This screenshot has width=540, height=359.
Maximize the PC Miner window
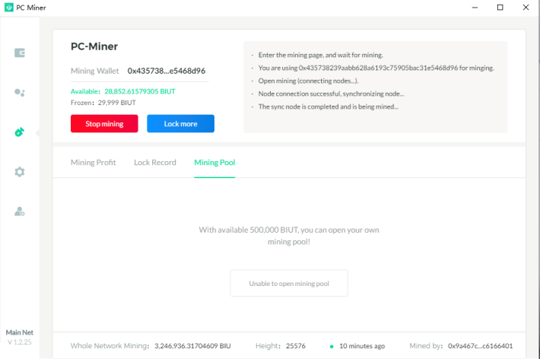(500, 8)
